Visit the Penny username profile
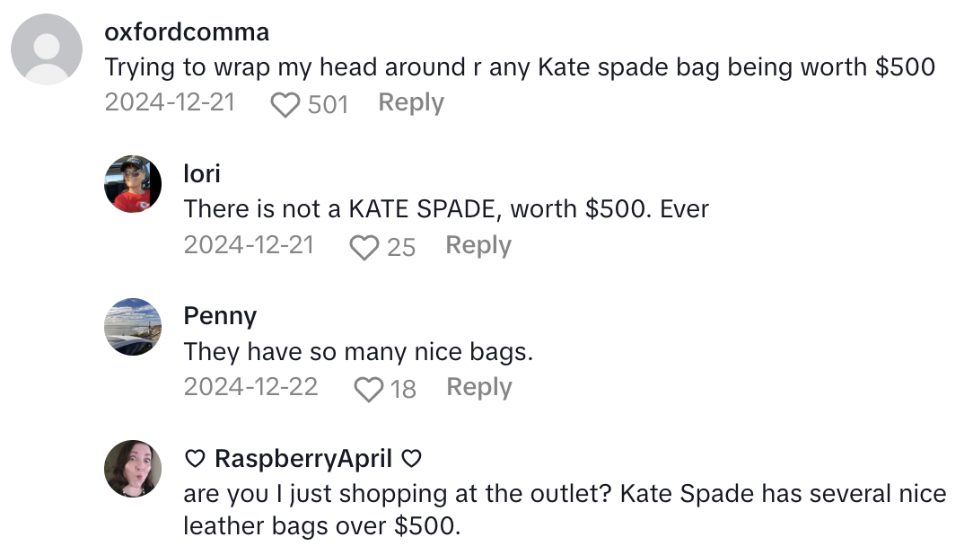Screen dimensions: 973x546 pos(220,315)
